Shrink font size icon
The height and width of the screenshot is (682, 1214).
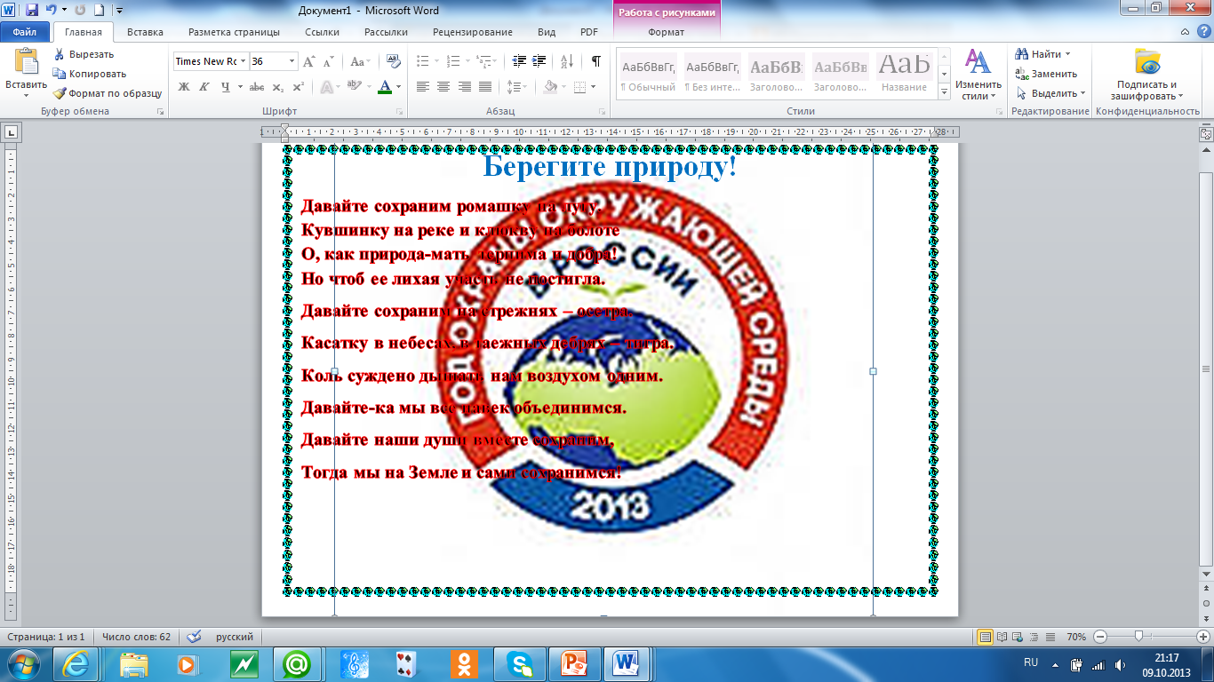[329, 61]
